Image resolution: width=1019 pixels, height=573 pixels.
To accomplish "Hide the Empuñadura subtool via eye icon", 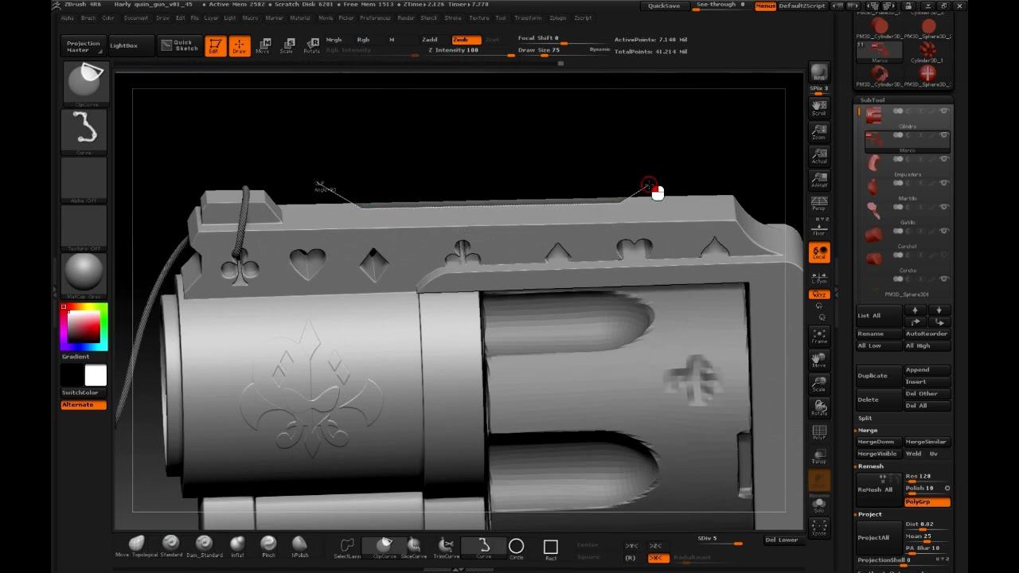I will (944, 159).
